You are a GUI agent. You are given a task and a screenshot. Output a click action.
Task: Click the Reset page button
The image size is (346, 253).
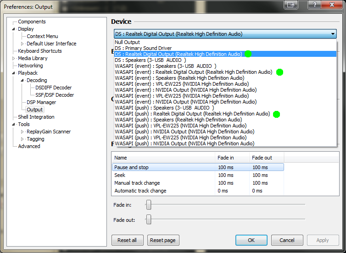163,240
